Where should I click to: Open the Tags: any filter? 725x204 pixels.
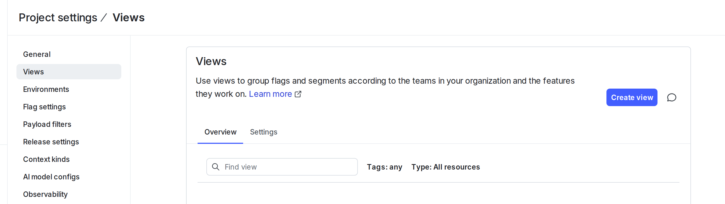pos(384,167)
